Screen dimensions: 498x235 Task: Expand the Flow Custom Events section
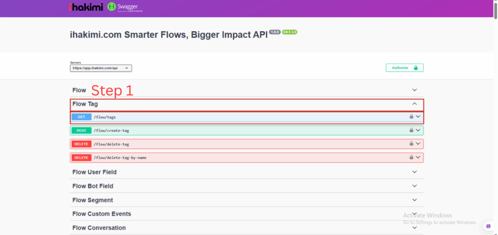(x=414, y=214)
